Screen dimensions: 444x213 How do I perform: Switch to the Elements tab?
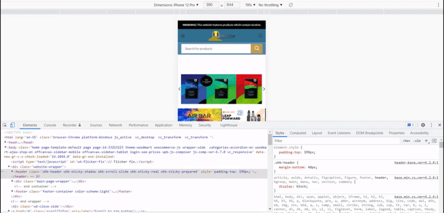coord(30,125)
